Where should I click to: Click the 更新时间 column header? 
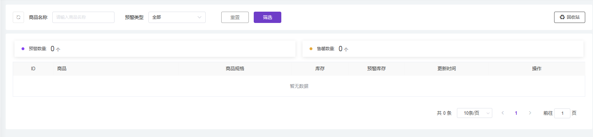[447, 68]
